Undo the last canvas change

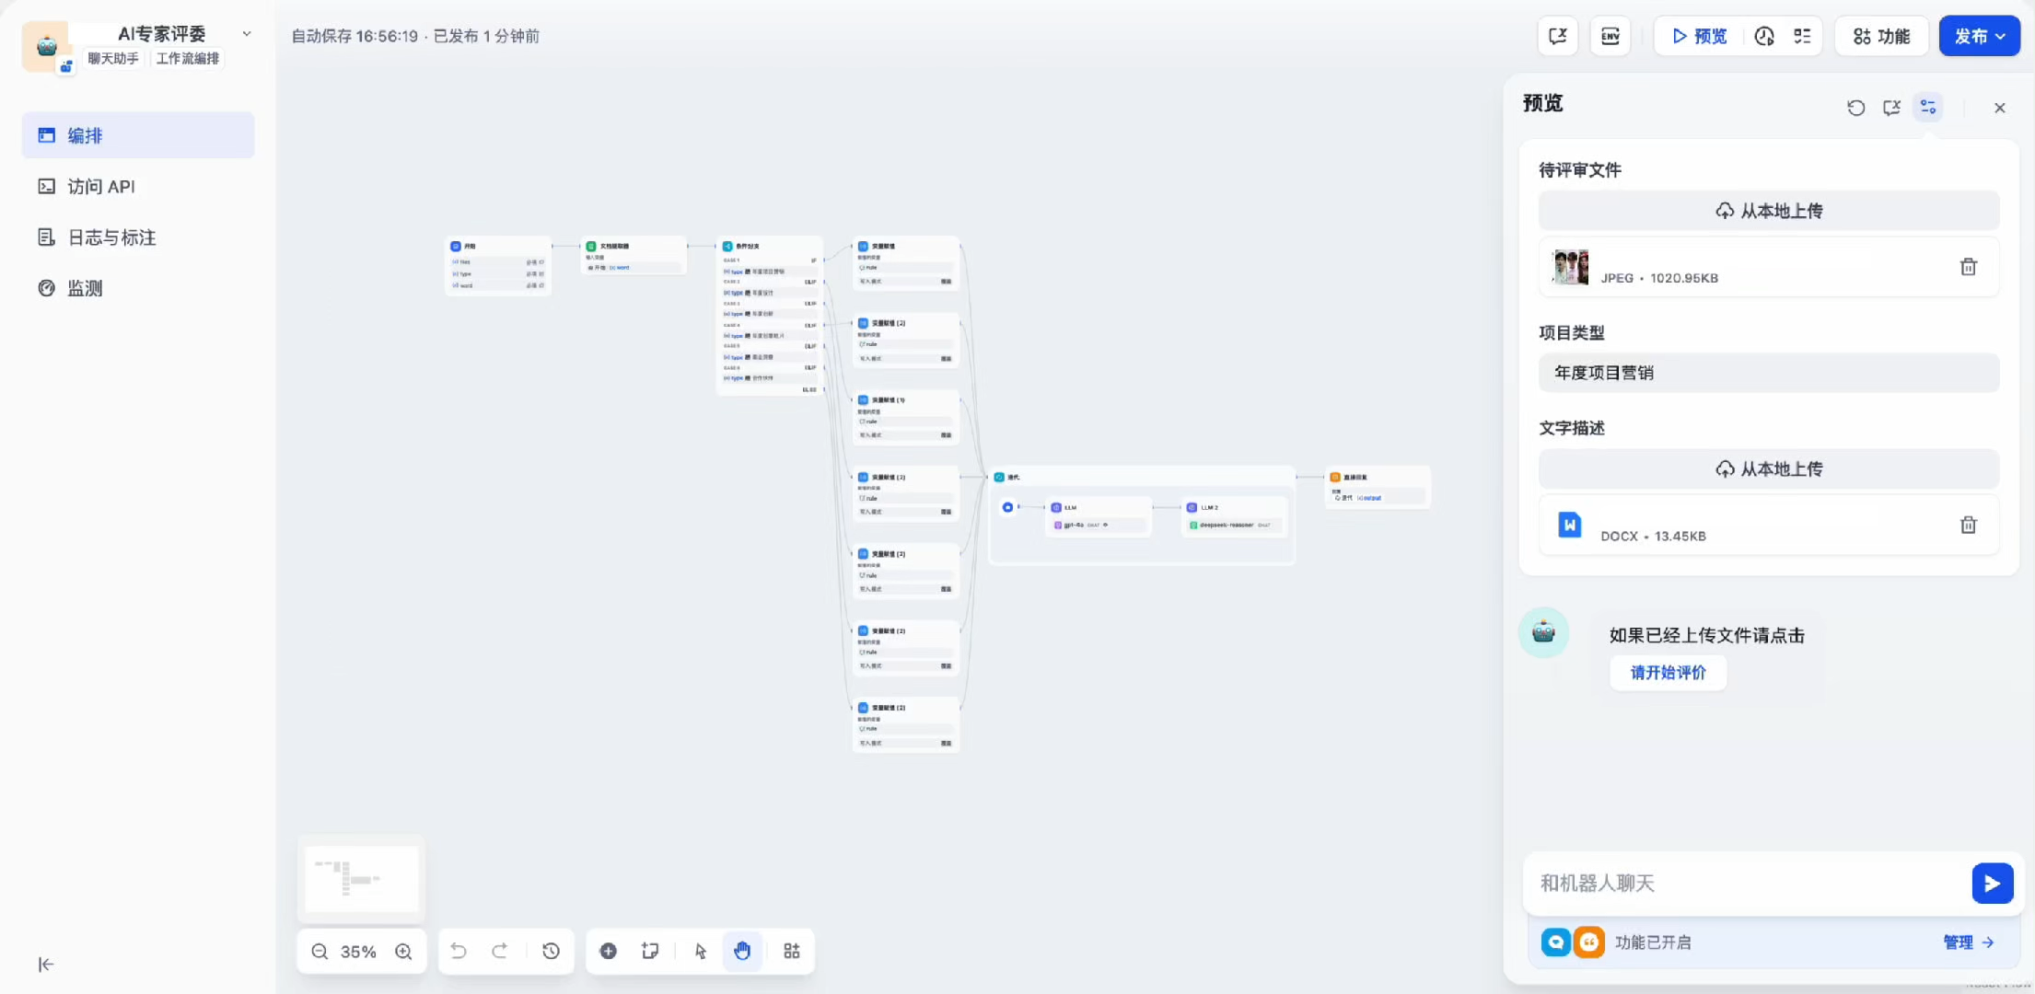pos(459,952)
